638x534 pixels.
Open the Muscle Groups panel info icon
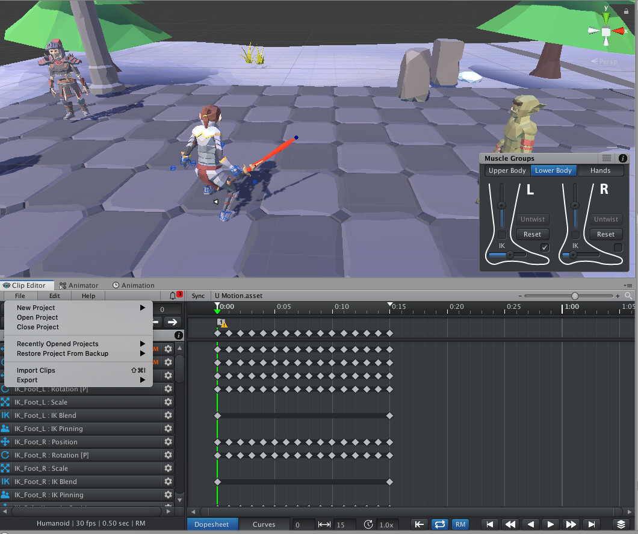pos(622,158)
